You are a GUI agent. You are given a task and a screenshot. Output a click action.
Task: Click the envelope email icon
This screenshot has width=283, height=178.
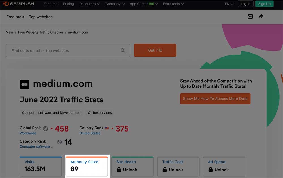(250, 17)
